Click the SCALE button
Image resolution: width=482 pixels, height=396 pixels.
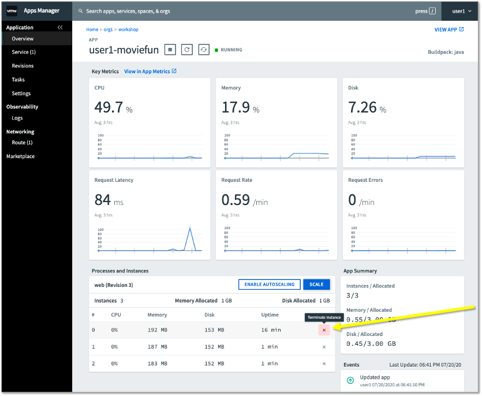pyautogui.click(x=316, y=285)
